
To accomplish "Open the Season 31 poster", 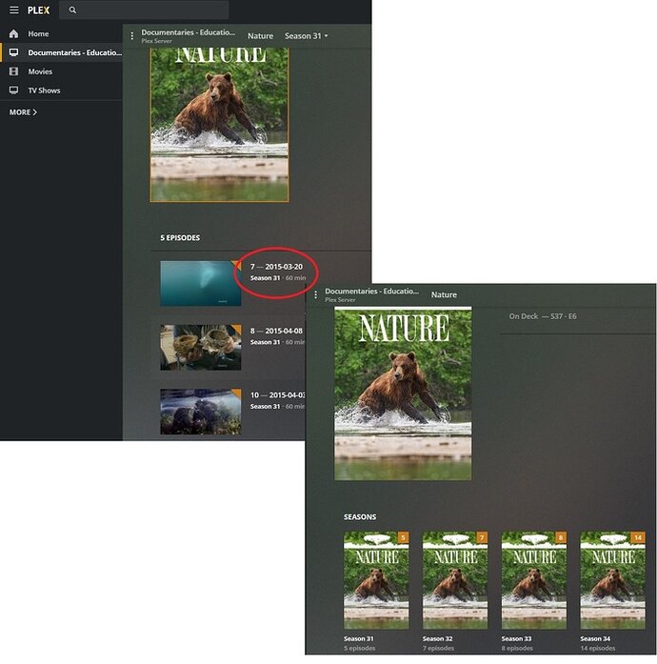I will point(376,580).
